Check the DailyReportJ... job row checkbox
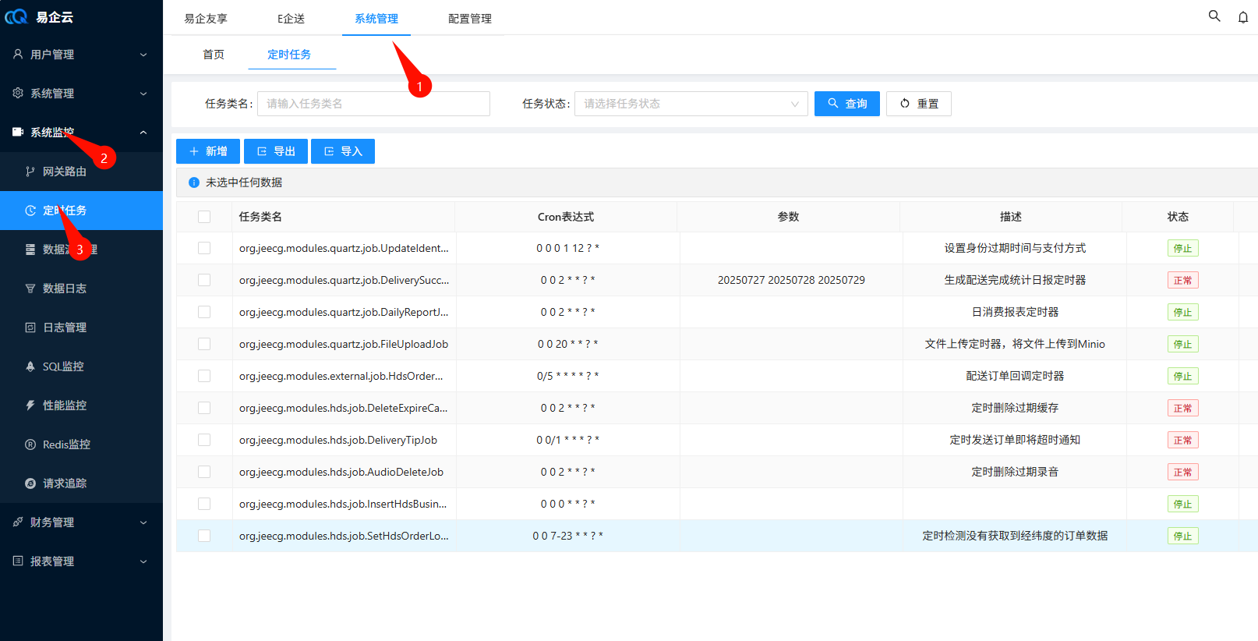This screenshot has width=1258, height=641. point(204,312)
